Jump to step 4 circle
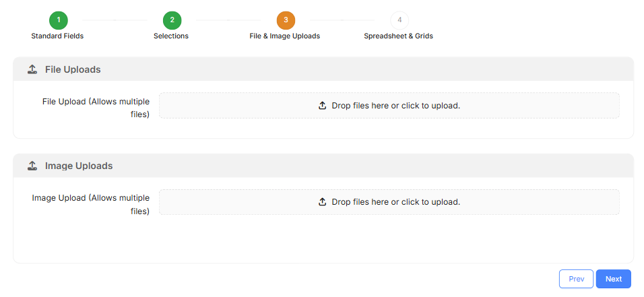 [x=399, y=20]
